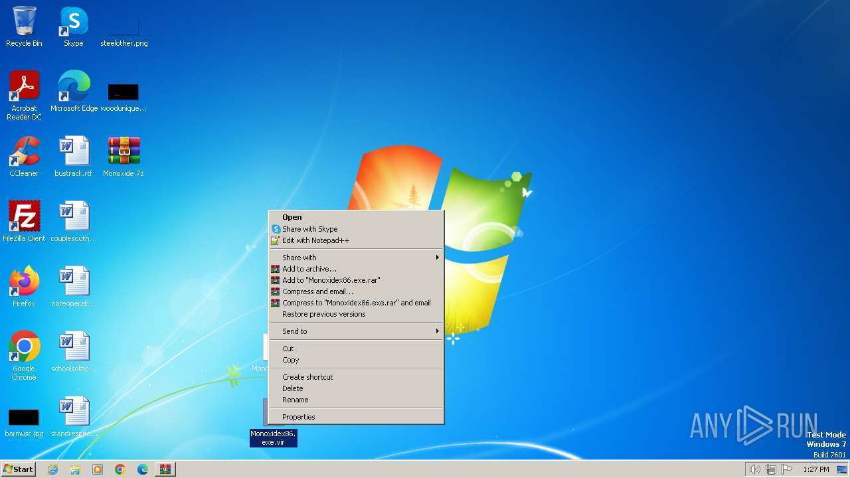The image size is (850, 478).
Task: Choose Rename in the context menu
Action: tap(356, 400)
